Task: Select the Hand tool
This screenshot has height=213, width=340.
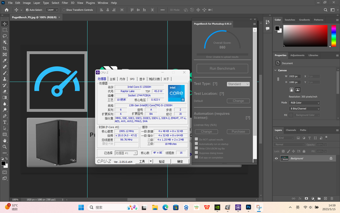Action: pyautogui.click(x=5, y=141)
